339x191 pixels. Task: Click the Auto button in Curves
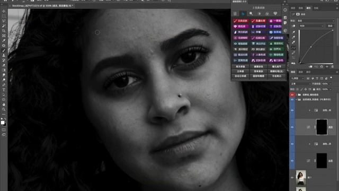(330, 26)
